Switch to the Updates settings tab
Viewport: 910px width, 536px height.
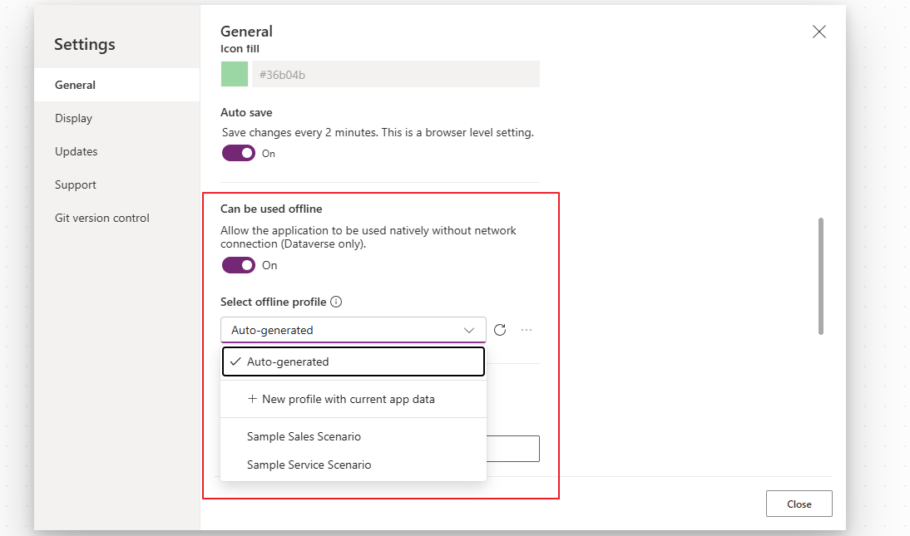[x=77, y=151]
